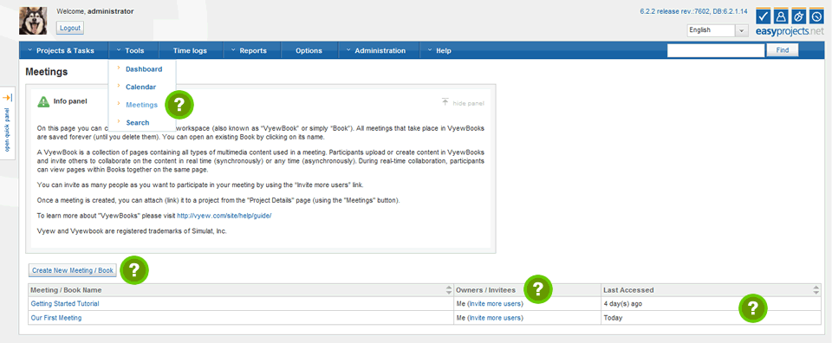The height and width of the screenshot is (343, 832).
Task: Sort by the Last Accessed column header
Action: 629,290
